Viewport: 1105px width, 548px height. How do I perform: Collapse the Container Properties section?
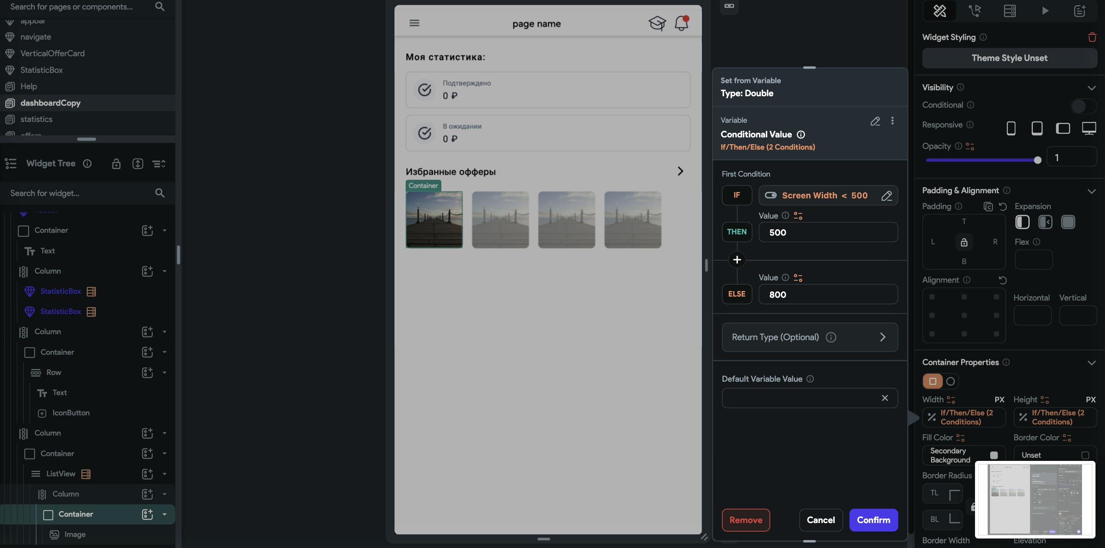(x=1091, y=363)
